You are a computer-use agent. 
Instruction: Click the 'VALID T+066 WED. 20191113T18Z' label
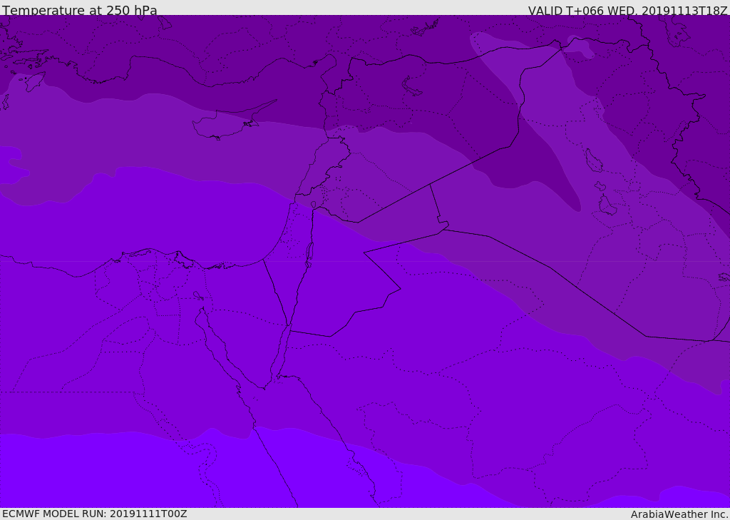tap(627, 10)
